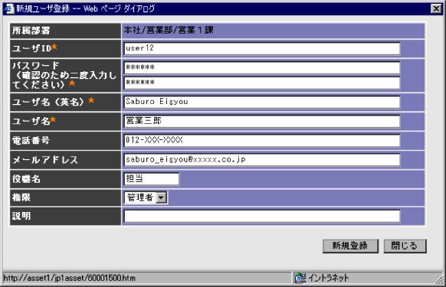Click the English name field Saburo Eigyou
This screenshot has height=287, width=446.
[x=262, y=102]
